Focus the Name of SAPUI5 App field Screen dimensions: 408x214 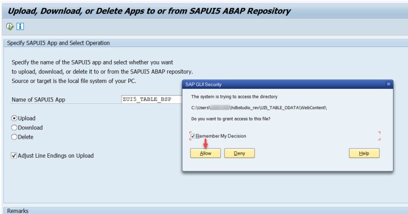[x=152, y=99]
